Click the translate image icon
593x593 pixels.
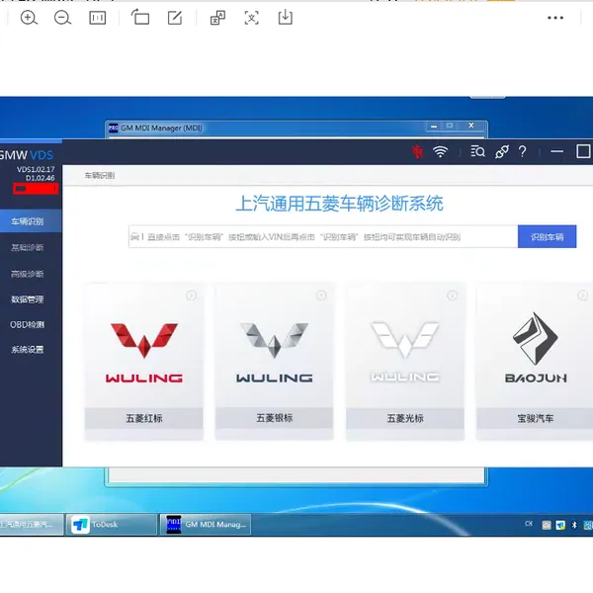tap(217, 18)
